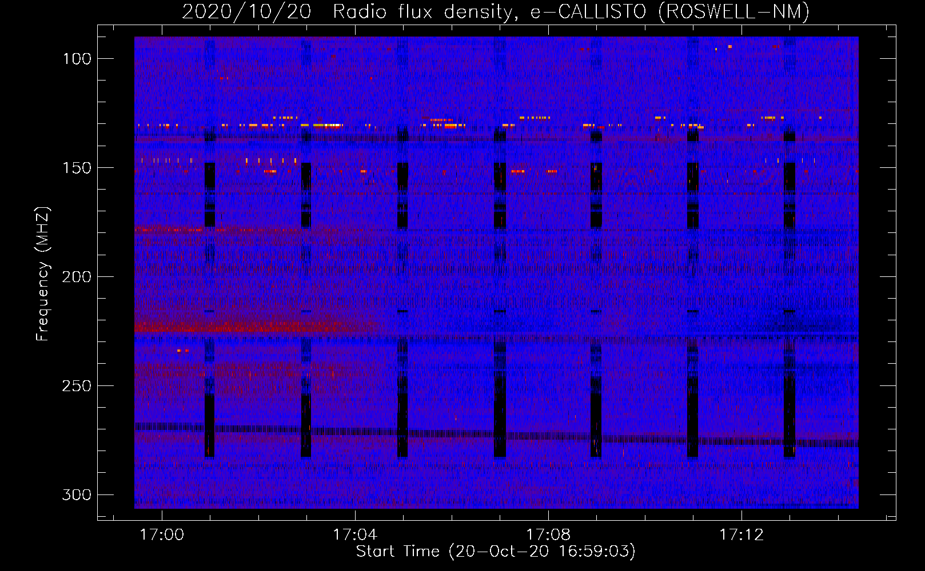Click the "200" frequency tick label
The image size is (925, 571).
click(77, 277)
